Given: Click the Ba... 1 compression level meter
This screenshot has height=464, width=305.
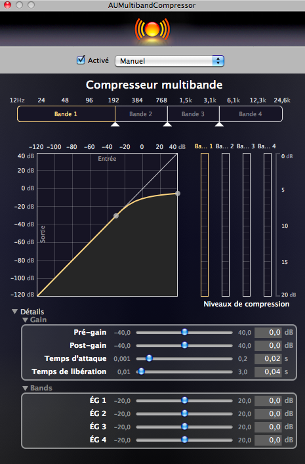Looking at the screenshot, I should [205, 224].
